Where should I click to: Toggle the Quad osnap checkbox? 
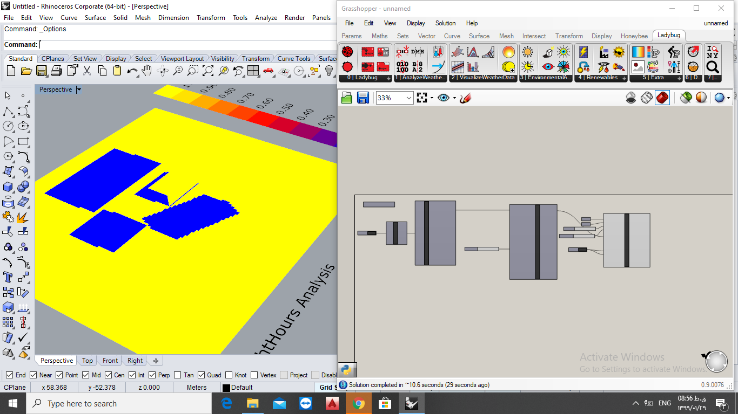click(x=202, y=375)
